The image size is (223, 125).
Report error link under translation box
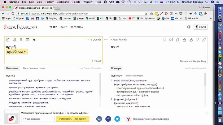[x=195, y=68]
